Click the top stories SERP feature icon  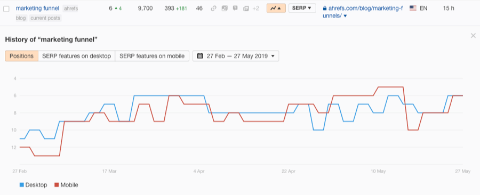(x=246, y=9)
